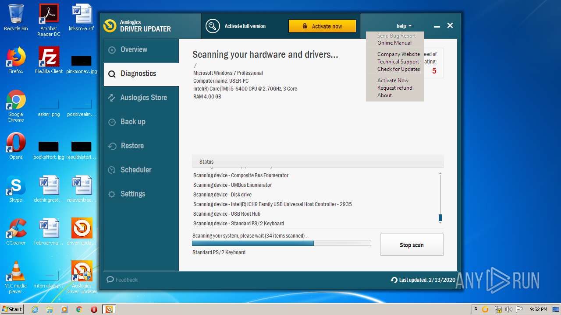This screenshot has width=561, height=315.
Task: Open Auslogics Driver Updater desktop shortcut
Action: [x=82, y=277]
